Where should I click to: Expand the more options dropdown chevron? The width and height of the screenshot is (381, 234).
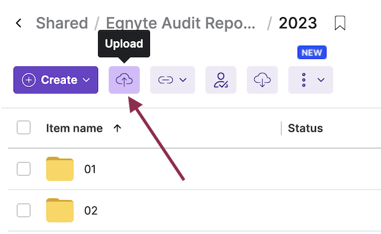(321, 80)
